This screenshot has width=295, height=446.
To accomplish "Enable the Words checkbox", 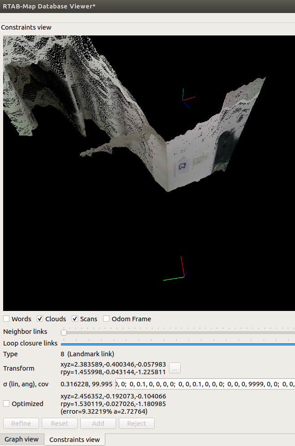I will (x=7, y=319).
